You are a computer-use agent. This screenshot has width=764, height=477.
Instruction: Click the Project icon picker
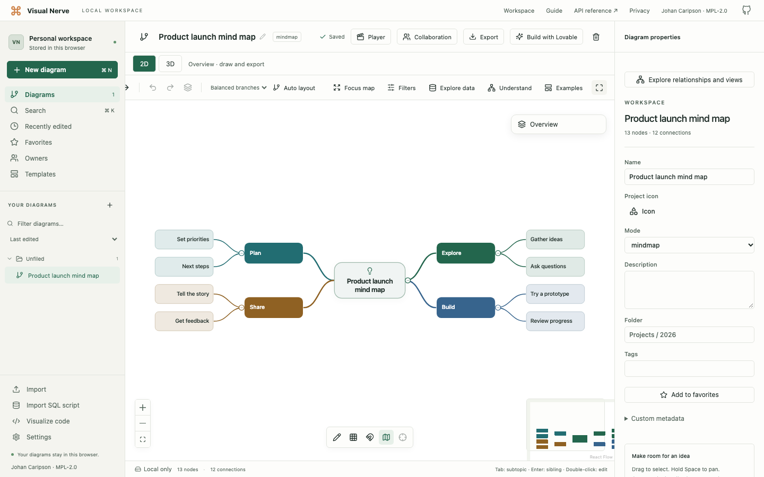643,211
